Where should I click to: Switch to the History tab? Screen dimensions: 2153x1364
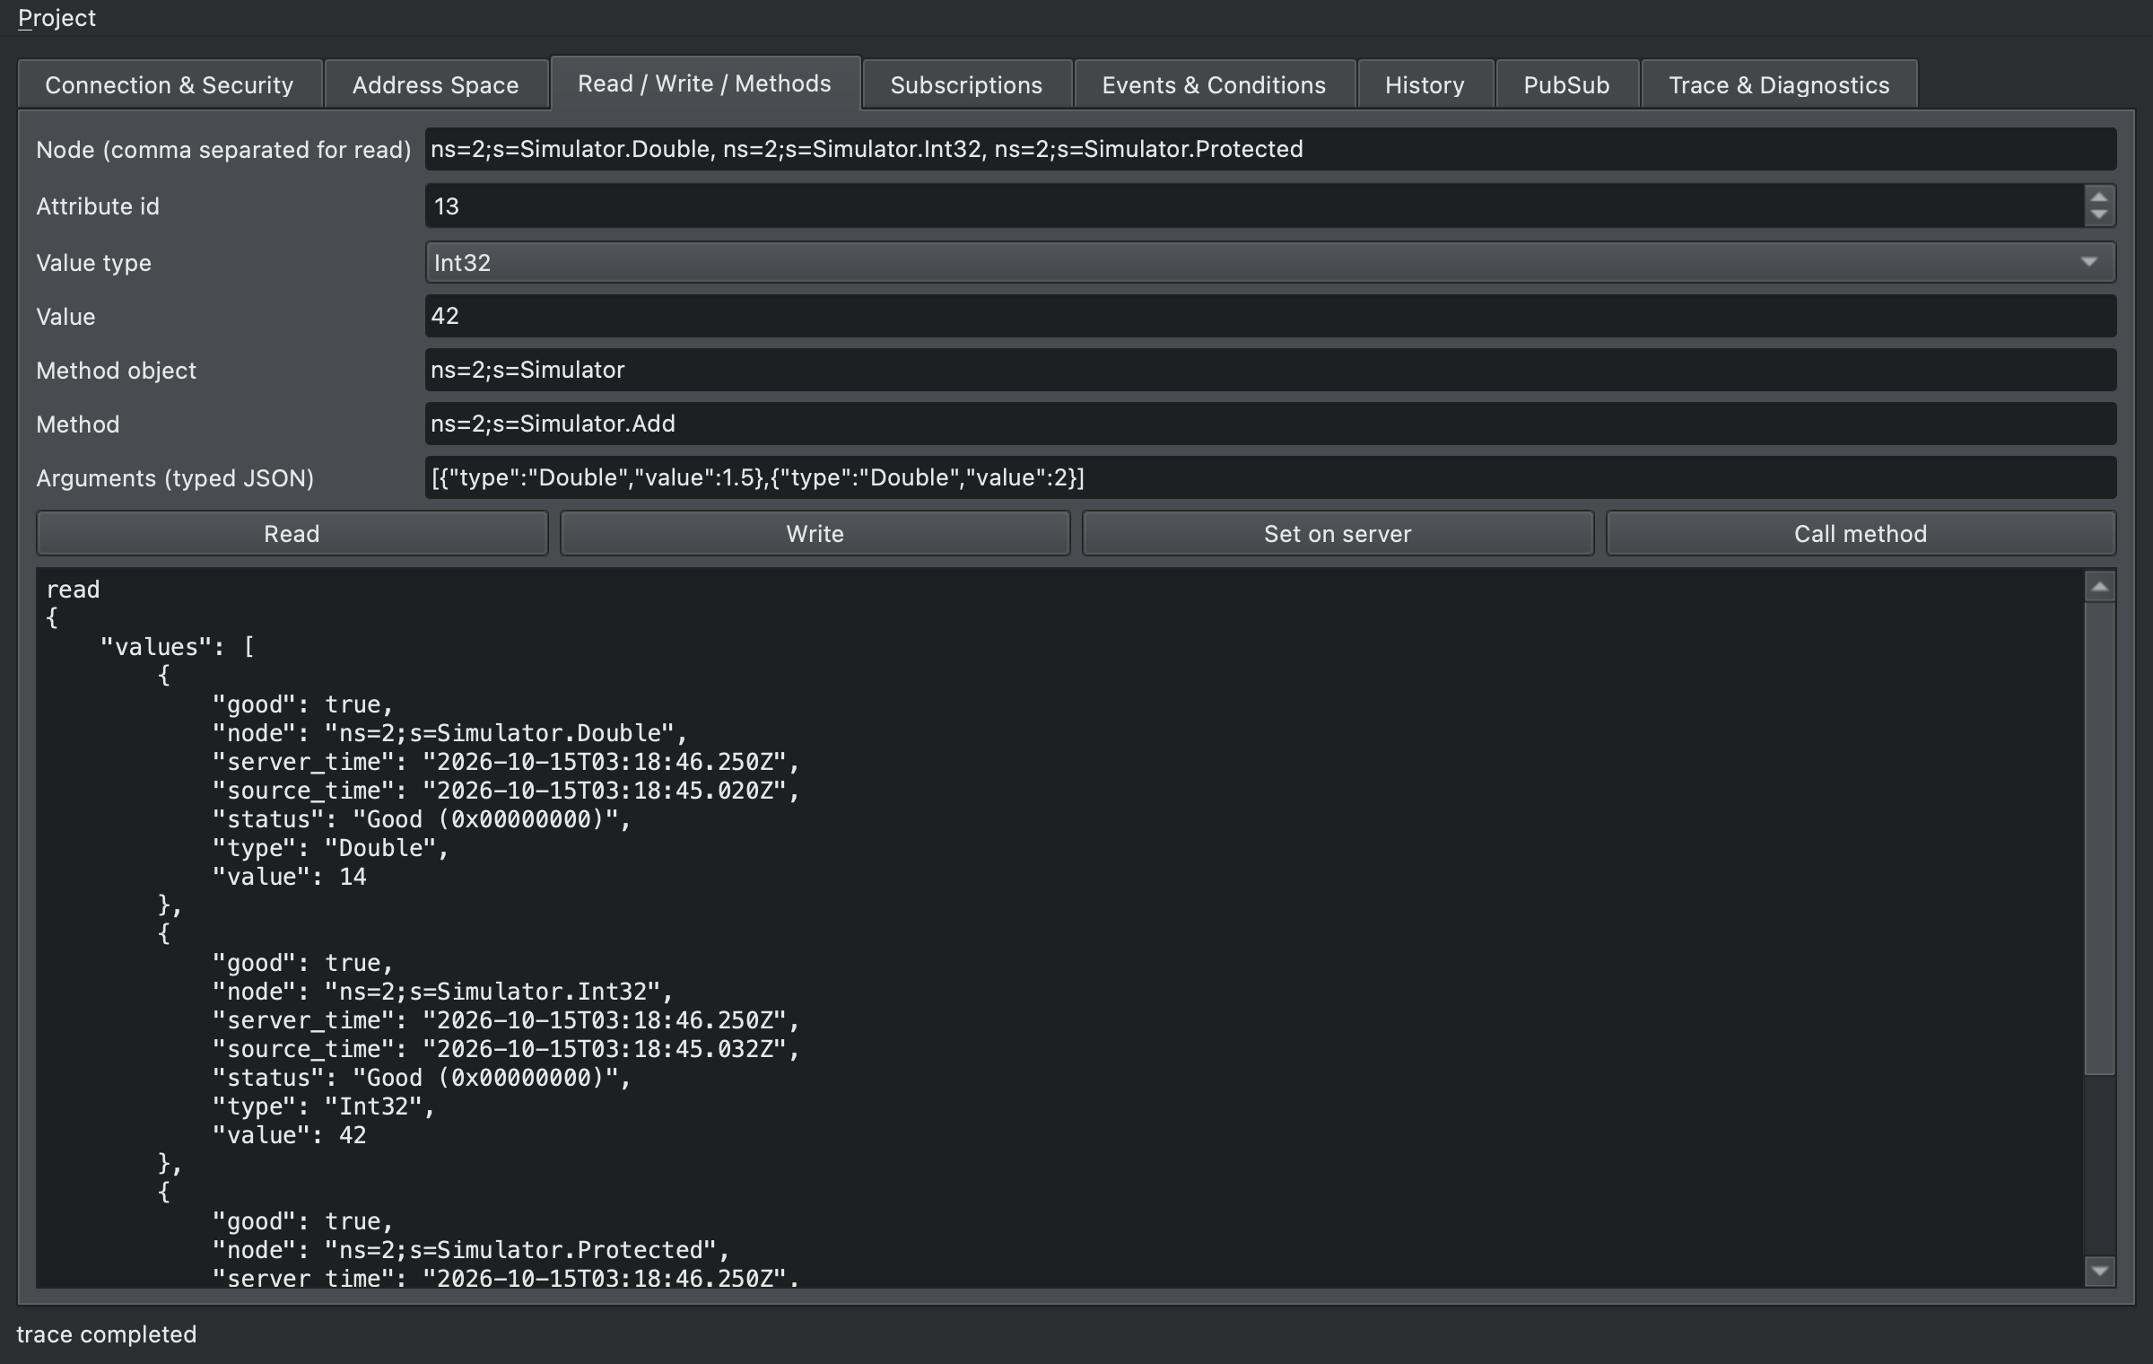[1425, 85]
